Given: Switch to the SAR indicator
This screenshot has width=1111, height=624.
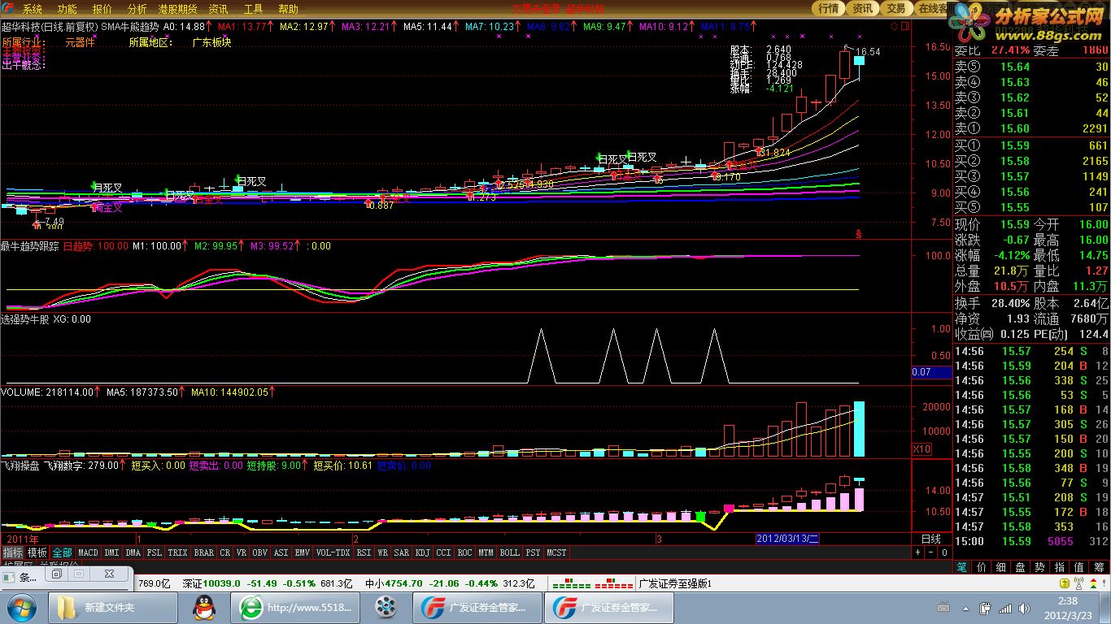Looking at the screenshot, I should point(402,552).
